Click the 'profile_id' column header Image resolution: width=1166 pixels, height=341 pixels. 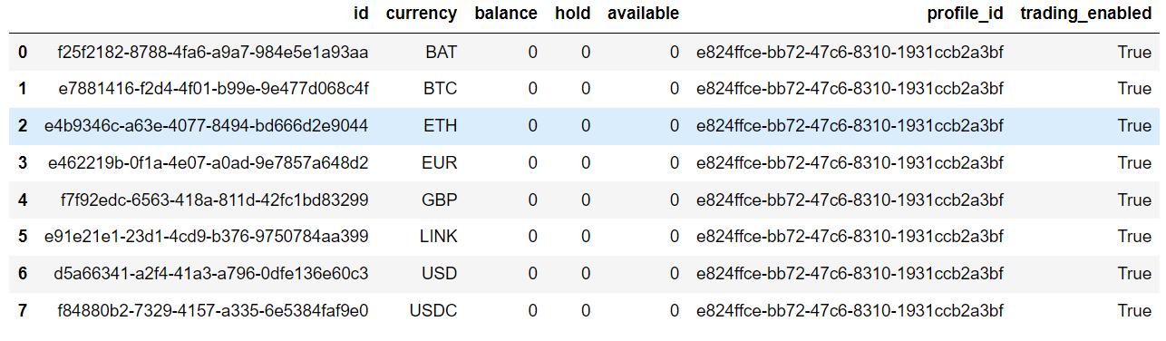965,14
